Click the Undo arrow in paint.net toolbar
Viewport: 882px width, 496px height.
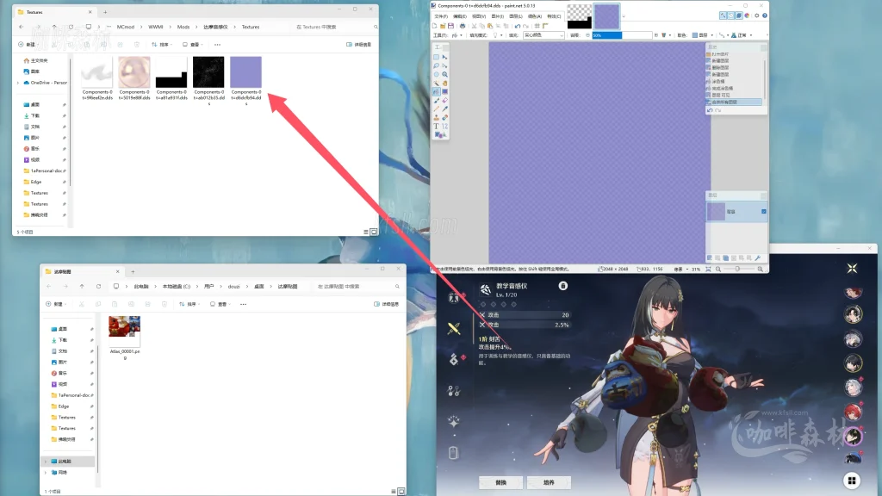pyautogui.click(x=516, y=26)
